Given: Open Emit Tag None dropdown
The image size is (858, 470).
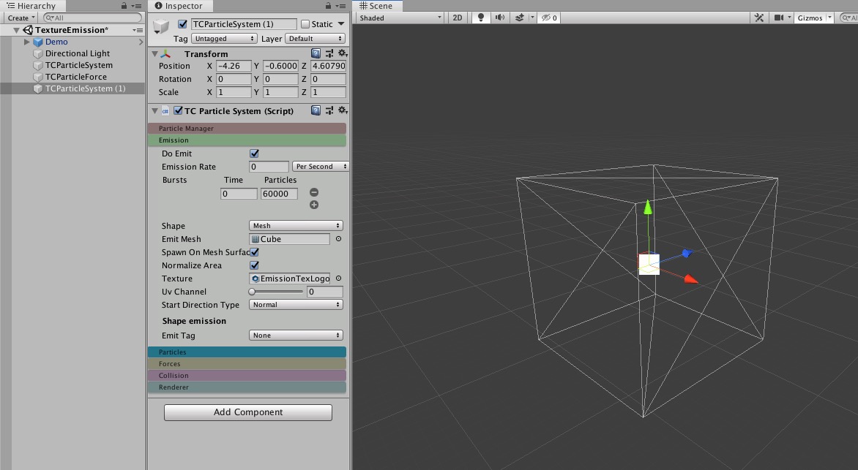Looking at the screenshot, I should (296, 335).
